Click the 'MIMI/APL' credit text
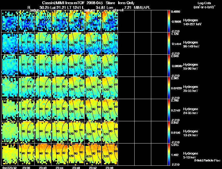 click(142, 8)
